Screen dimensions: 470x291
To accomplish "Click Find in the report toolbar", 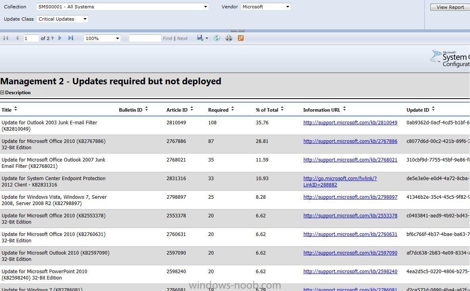I will (x=167, y=38).
